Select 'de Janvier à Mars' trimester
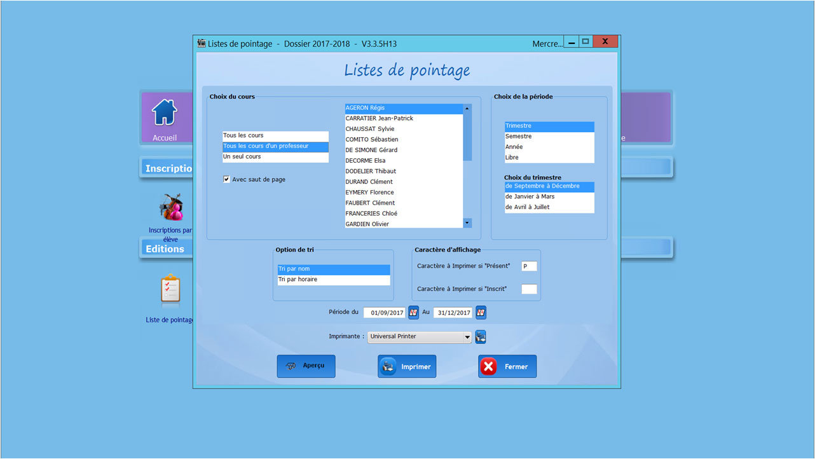Image resolution: width=815 pixels, height=459 pixels. pos(549,197)
